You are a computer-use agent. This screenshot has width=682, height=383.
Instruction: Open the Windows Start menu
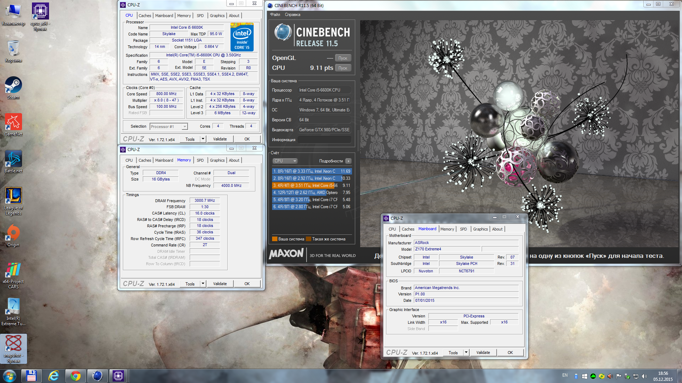coord(10,376)
